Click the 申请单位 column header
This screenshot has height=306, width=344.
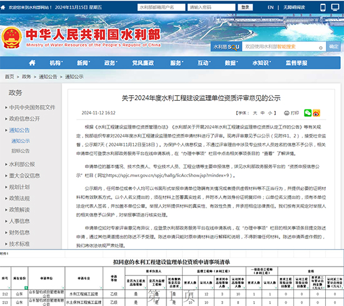point(46,278)
